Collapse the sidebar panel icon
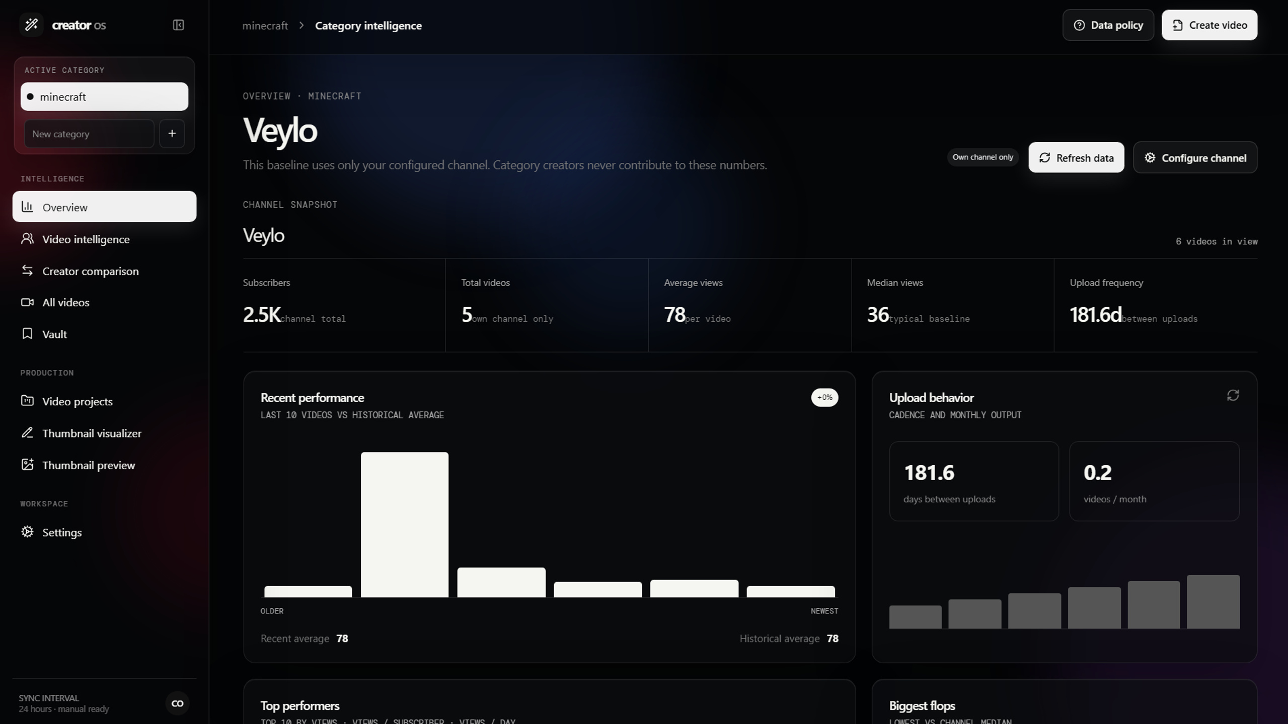 178,25
